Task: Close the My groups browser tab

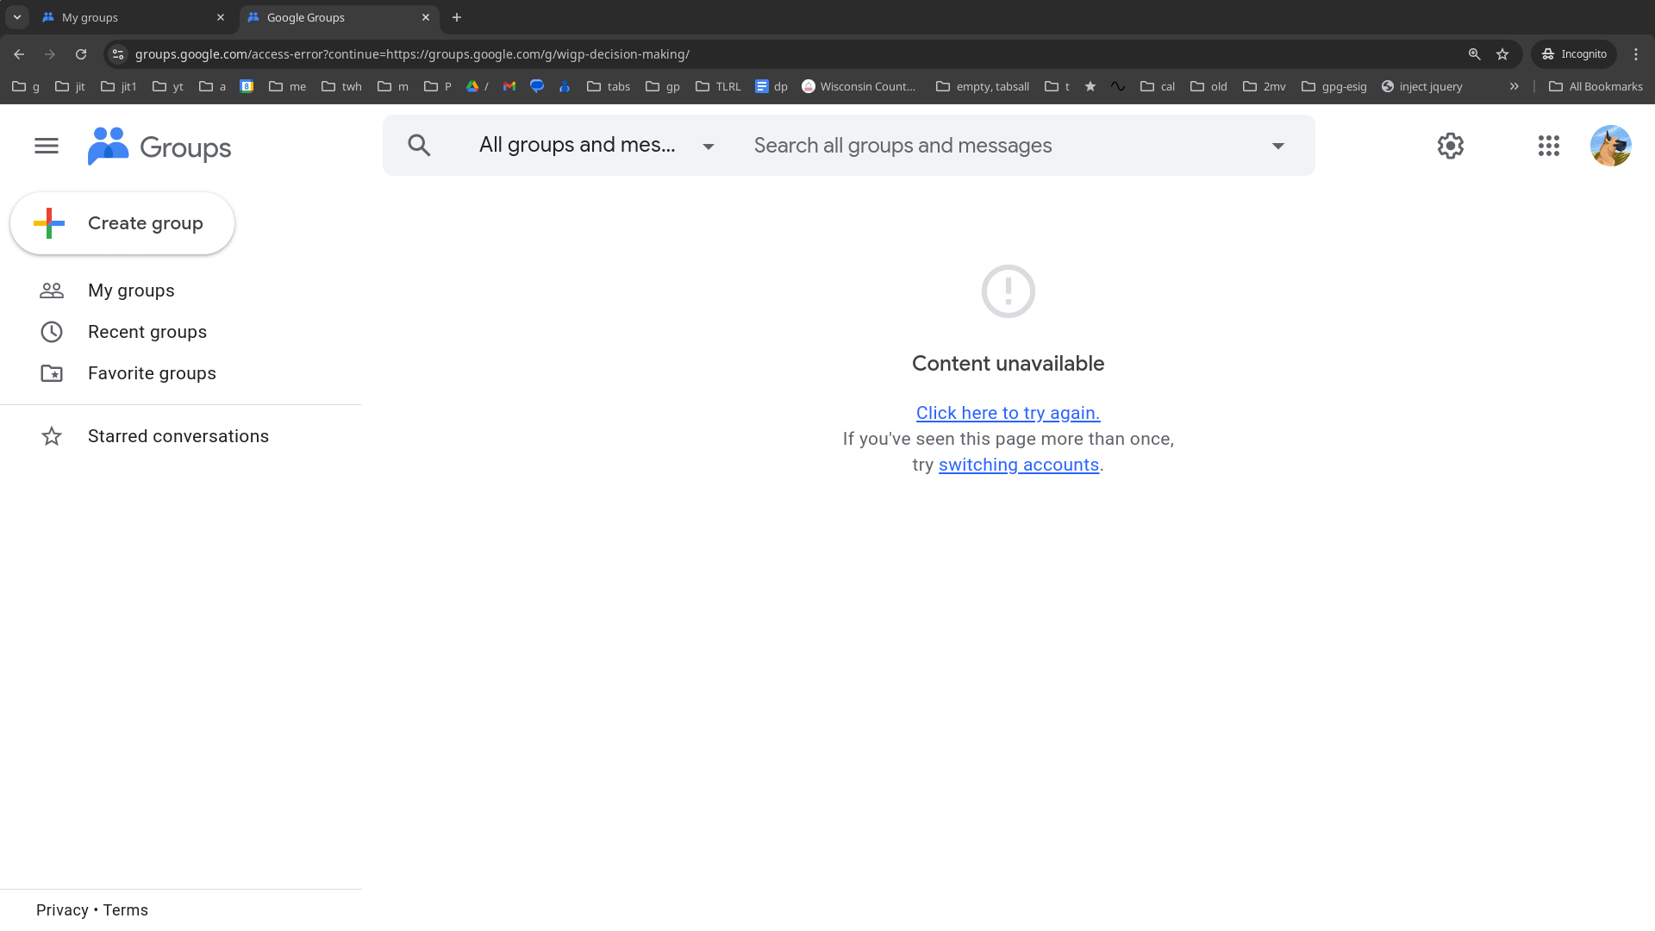Action: pos(221,17)
